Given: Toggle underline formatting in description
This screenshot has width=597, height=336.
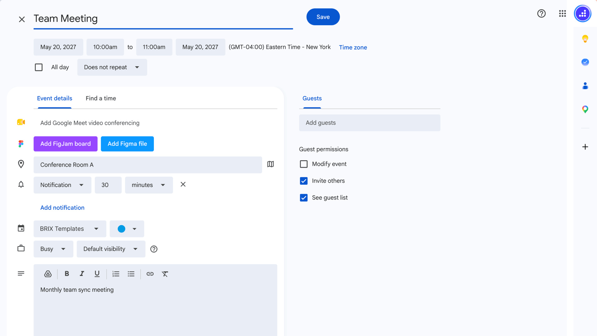Looking at the screenshot, I should tap(97, 274).
